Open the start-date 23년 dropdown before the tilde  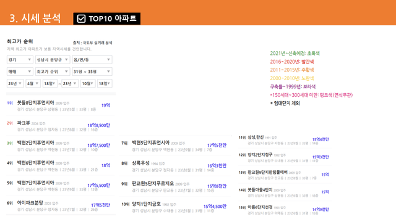[x=15, y=83]
